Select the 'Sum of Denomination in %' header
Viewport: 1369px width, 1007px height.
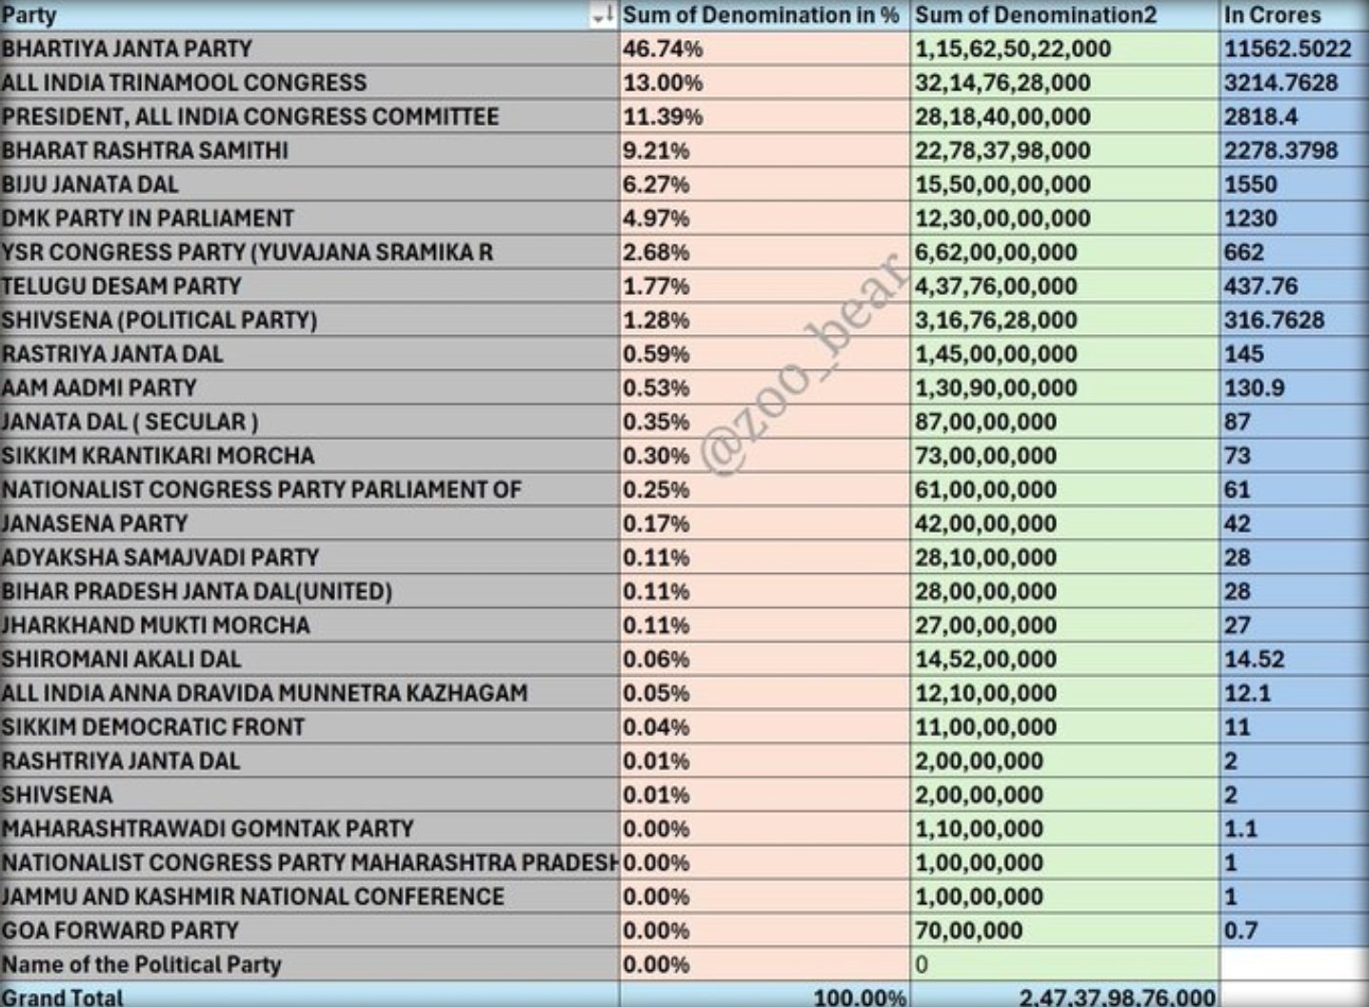tap(760, 15)
